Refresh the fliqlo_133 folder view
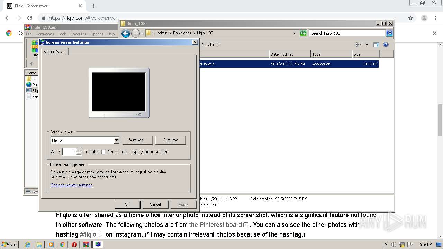This screenshot has height=249, width=443. [x=303, y=33]
